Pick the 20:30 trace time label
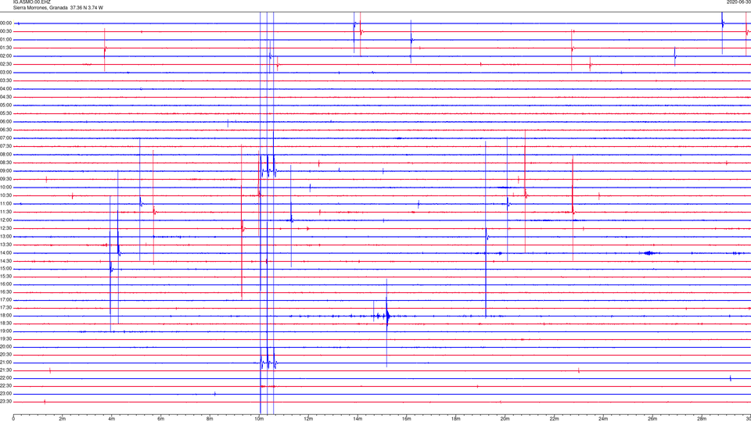 pos(5,355)
